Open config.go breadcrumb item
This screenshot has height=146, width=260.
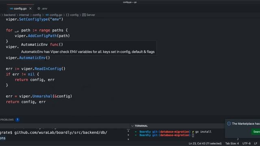point(56,15)
